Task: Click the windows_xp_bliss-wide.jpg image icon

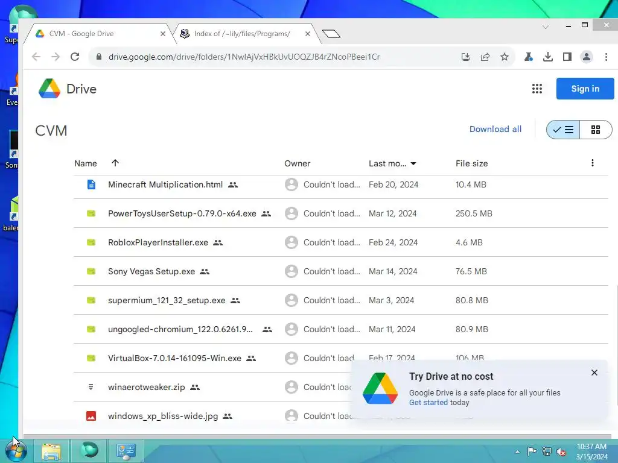Action: click(91, 416)
